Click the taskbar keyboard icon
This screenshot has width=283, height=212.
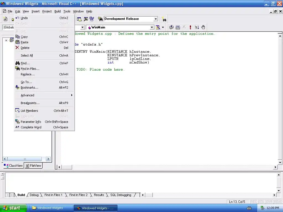click(x=249, y=208)
